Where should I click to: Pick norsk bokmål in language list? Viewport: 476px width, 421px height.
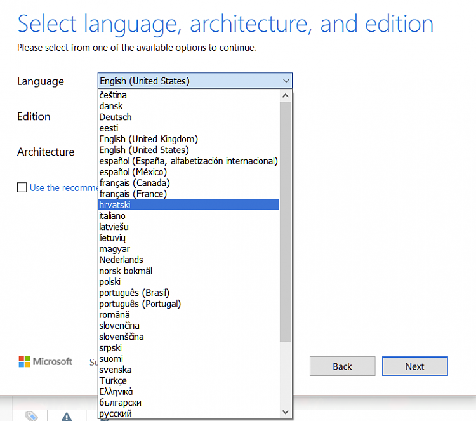point(189,271)
